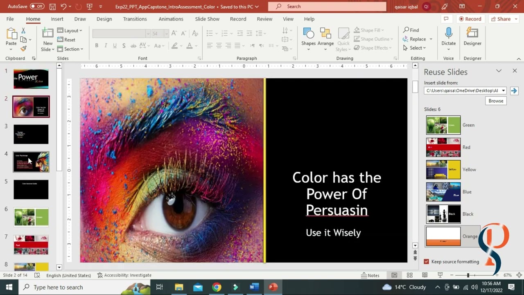Click the Save icon in title bar
524x295 pixels.
click(x=52, y=7)
